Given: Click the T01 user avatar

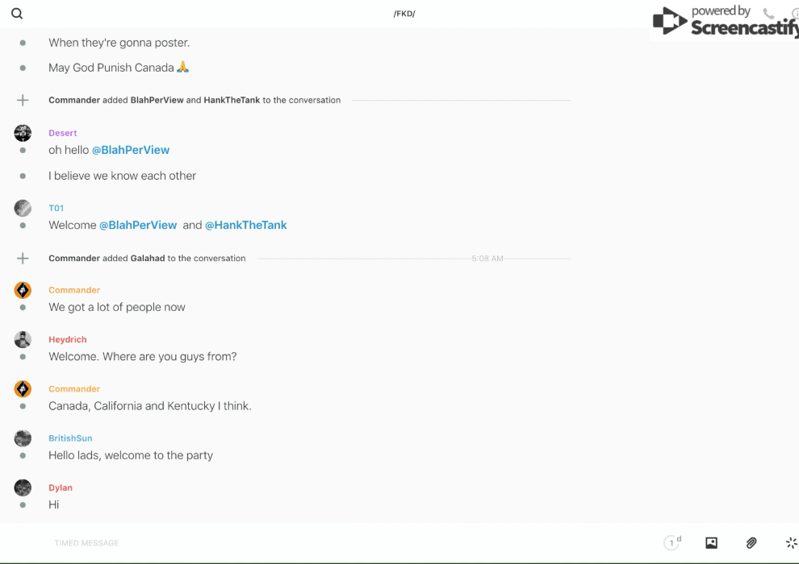Looking at the screenshot, I should point(23,208).
